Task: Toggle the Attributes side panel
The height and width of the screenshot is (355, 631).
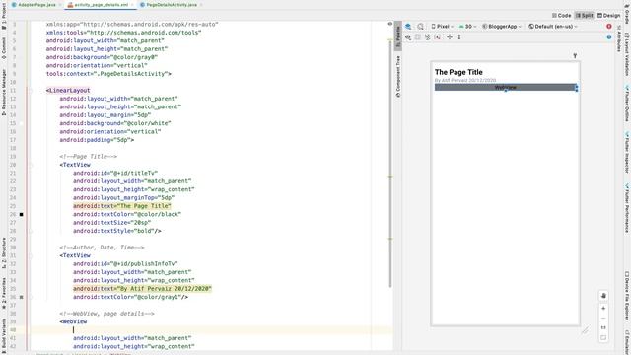Action: pyautogui.click(x=618, y=38)
